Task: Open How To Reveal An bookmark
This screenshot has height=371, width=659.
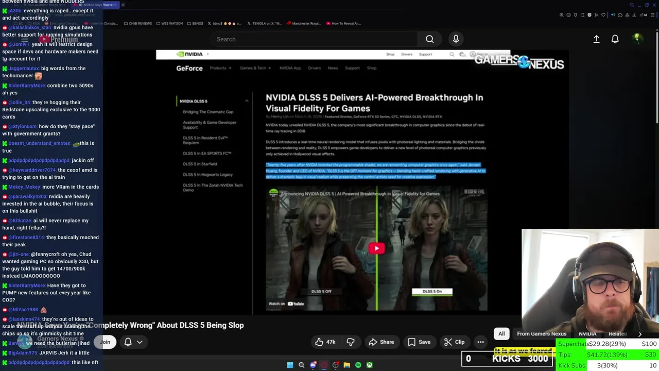Action: [343, 23]
